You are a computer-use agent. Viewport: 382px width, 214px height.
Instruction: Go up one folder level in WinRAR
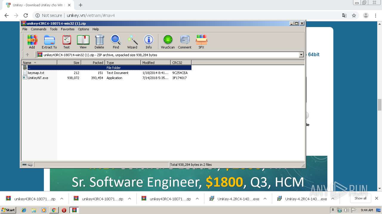[x=27, y=55]
